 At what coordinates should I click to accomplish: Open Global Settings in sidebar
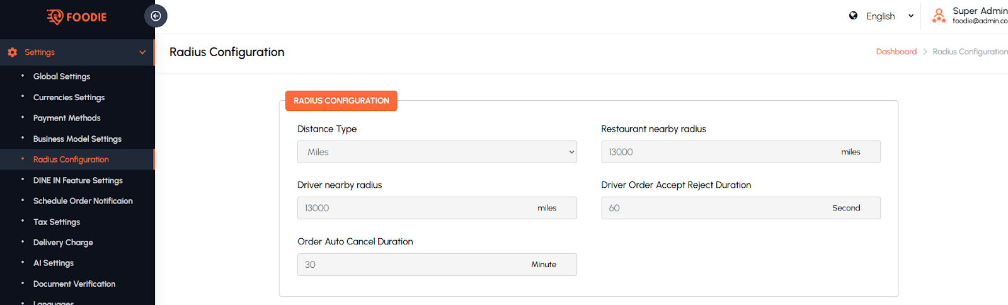pos(62,76)
